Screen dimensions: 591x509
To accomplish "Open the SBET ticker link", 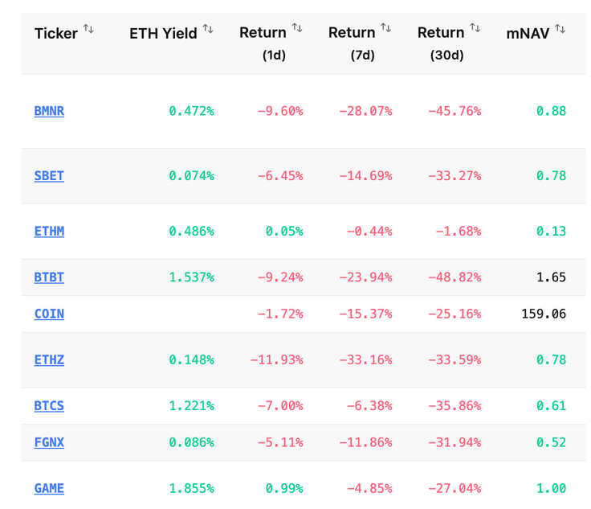I will 49,175.
